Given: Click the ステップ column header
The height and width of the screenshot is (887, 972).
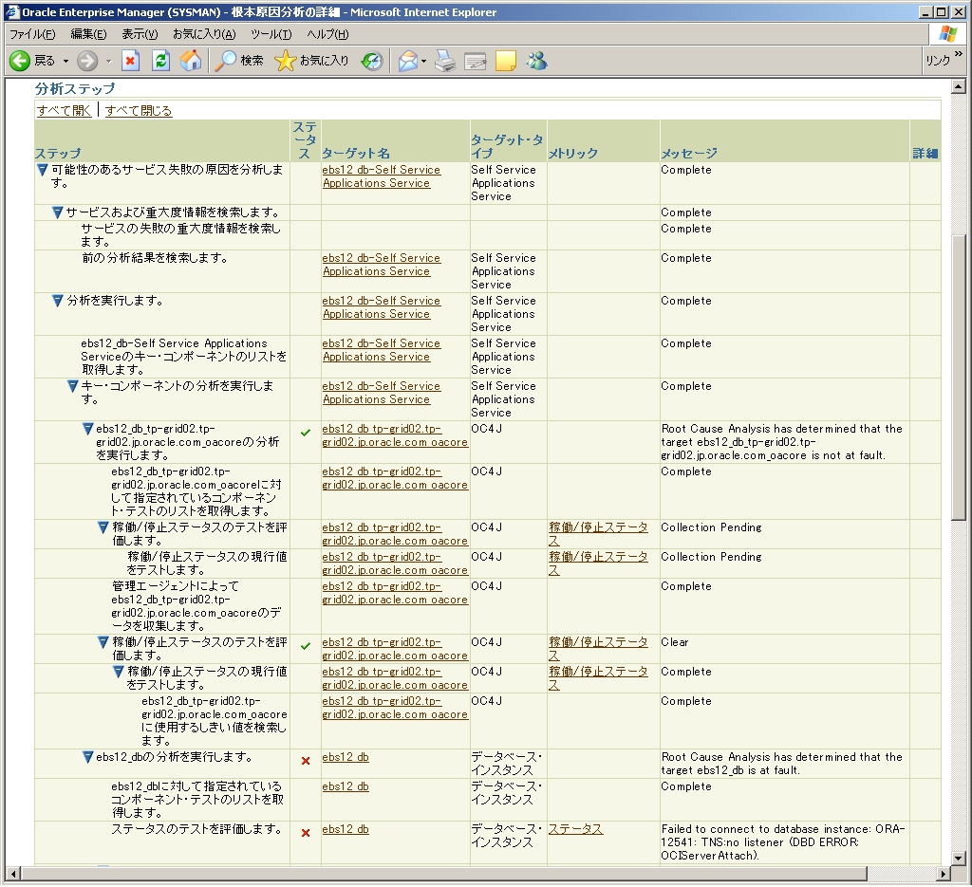Looking at the screenshot, I should 58,153.
